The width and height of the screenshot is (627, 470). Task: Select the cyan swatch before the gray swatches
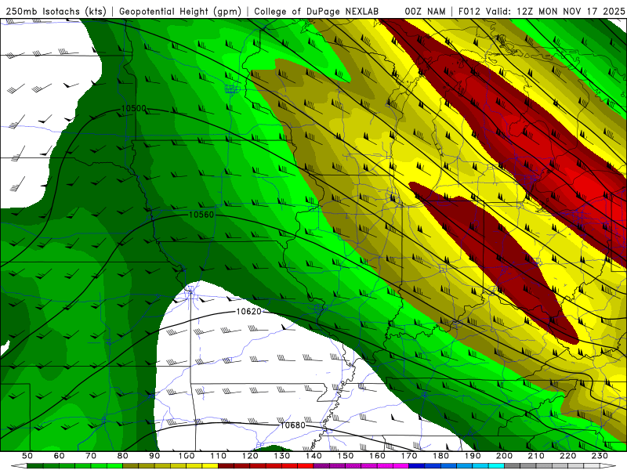point(496,465)
